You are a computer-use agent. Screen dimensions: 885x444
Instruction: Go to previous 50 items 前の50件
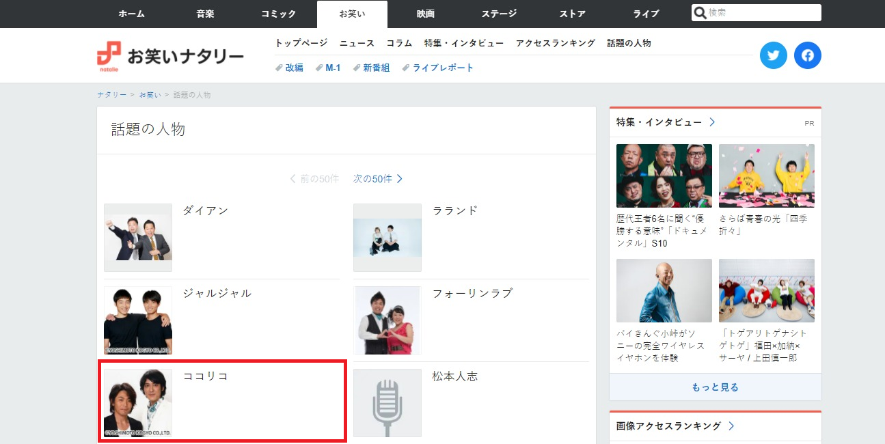pos(314,179)
